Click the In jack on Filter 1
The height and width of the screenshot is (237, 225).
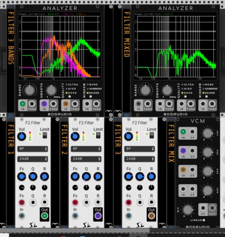(x=22, y=216)
